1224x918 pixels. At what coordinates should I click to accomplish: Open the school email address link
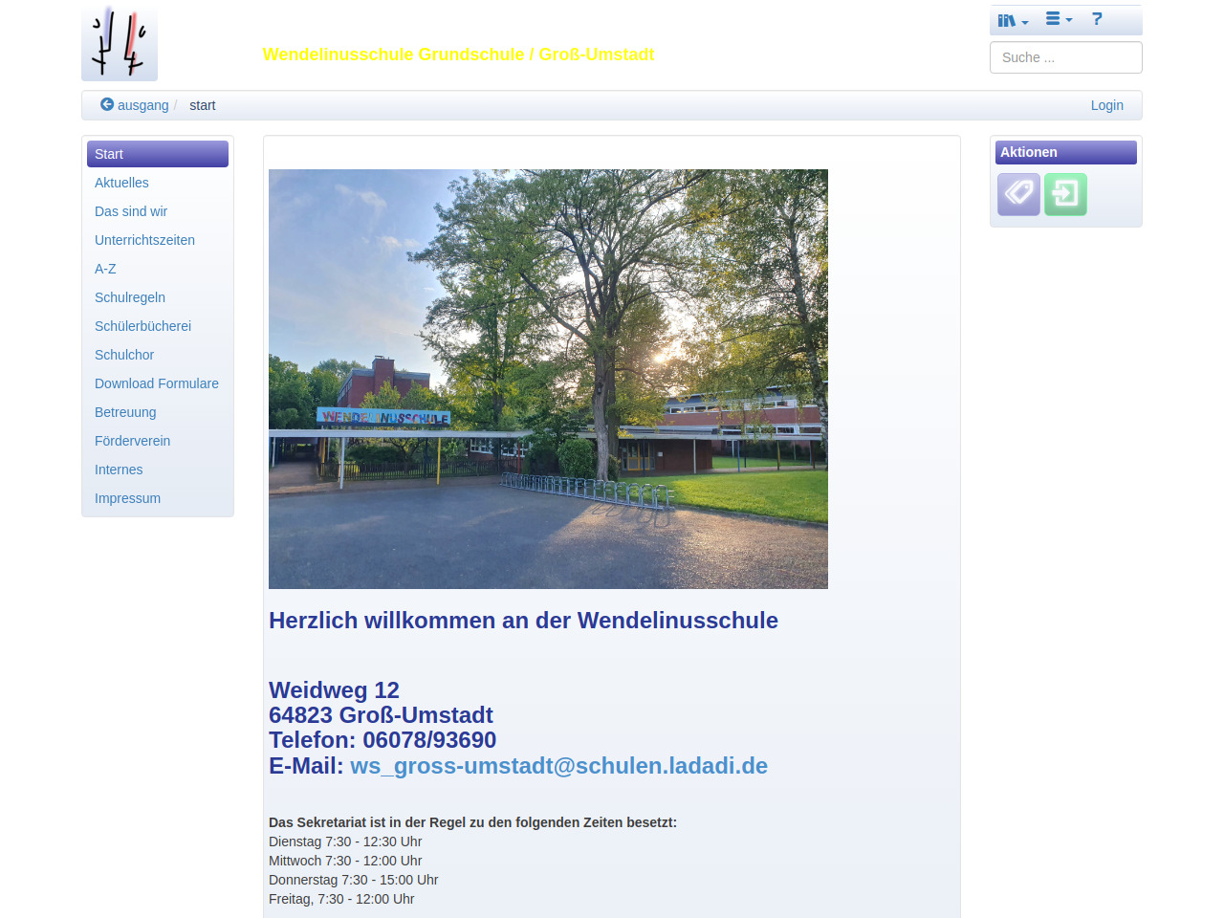click(x=558, y=766)
